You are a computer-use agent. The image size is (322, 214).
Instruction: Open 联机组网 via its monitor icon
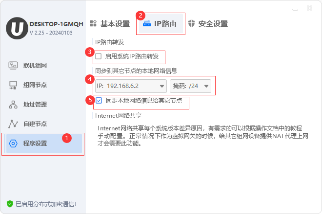13,66
